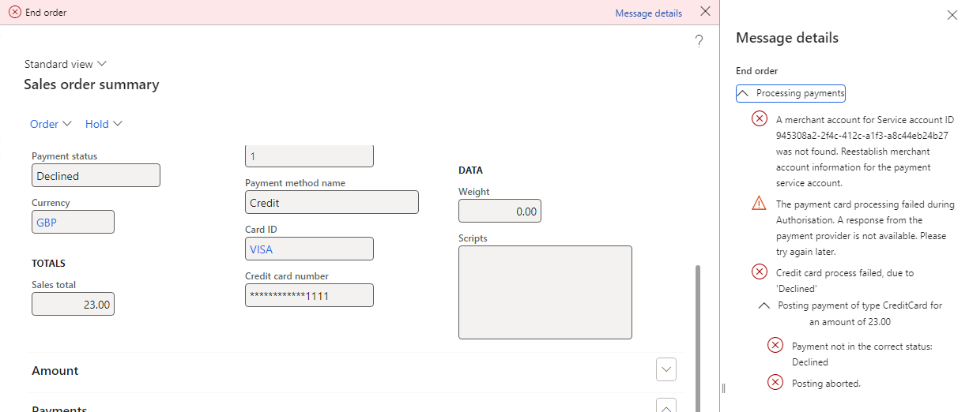969x412 pixels.
Task: Click the vertical scrollbar of the form
Action: click(697, 338)
